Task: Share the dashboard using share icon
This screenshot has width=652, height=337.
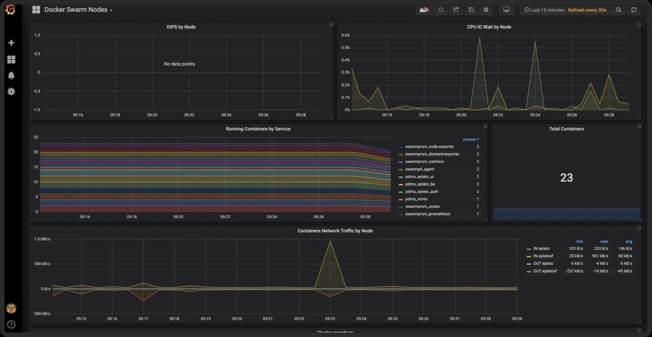Action: click(456, 10)
